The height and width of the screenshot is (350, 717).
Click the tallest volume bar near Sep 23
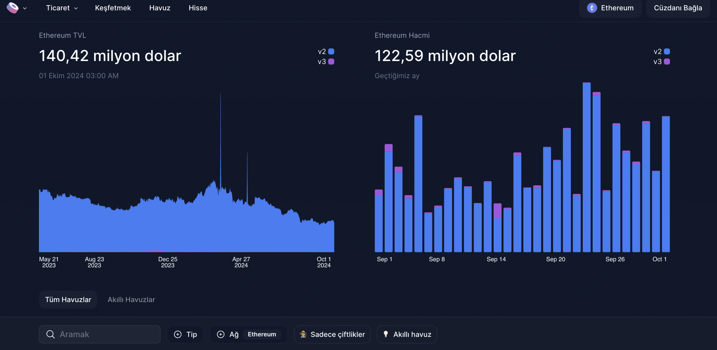(586, 167)
